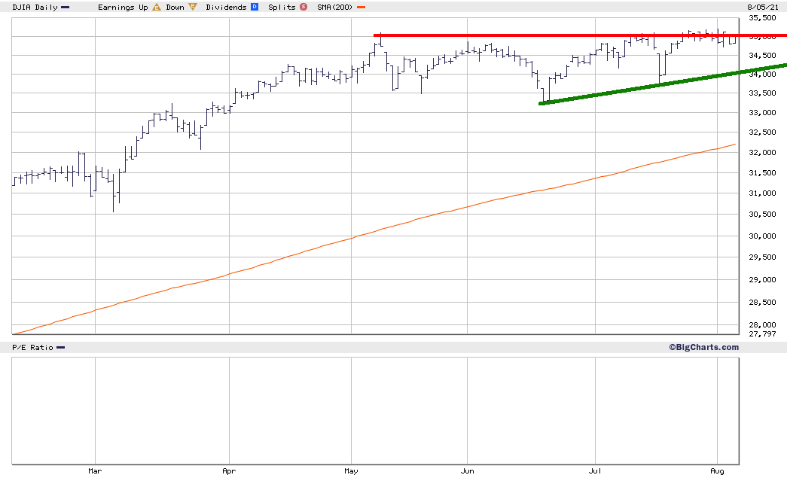Image resolution: width=787 pixels, height=478 pixels.
Task: Click the 29,500 price axis label
Action: (762, 257)
